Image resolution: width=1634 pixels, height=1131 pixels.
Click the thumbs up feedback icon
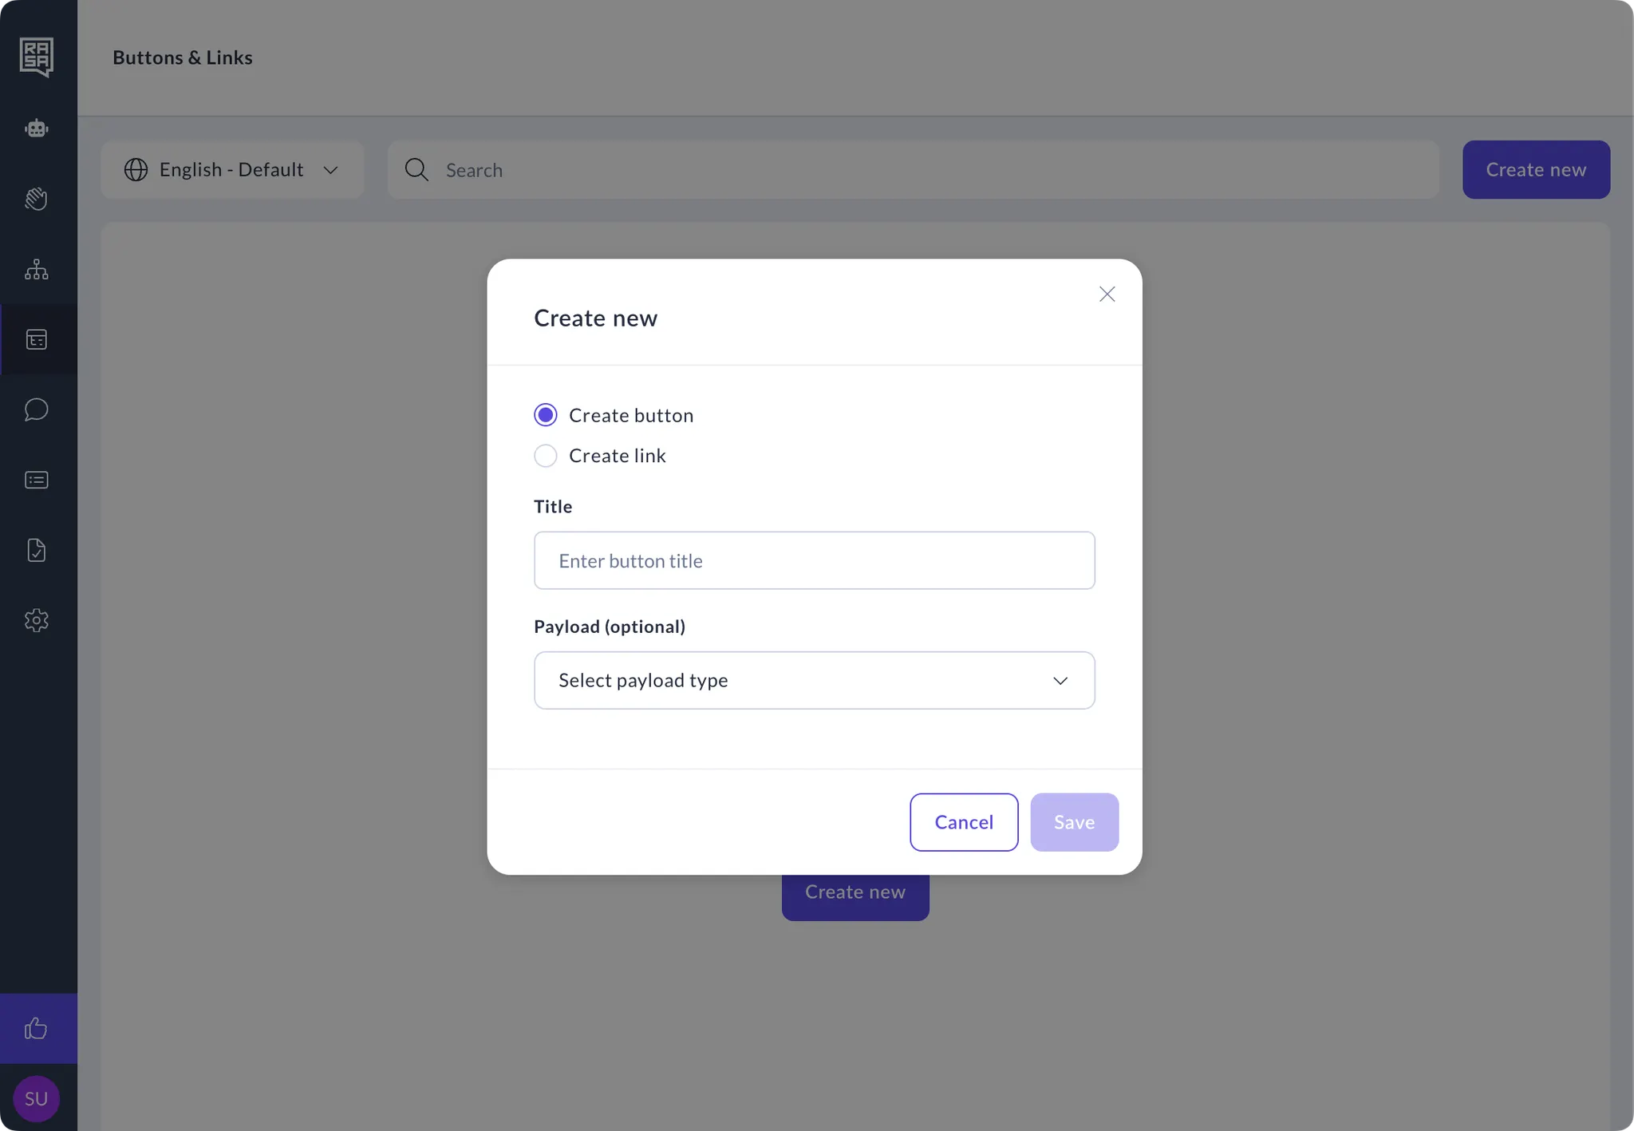click(37, 1028)
